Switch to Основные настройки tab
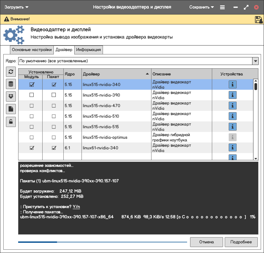Image resolution: width=264 pixels, height=253 pixels. click(32, 50)
